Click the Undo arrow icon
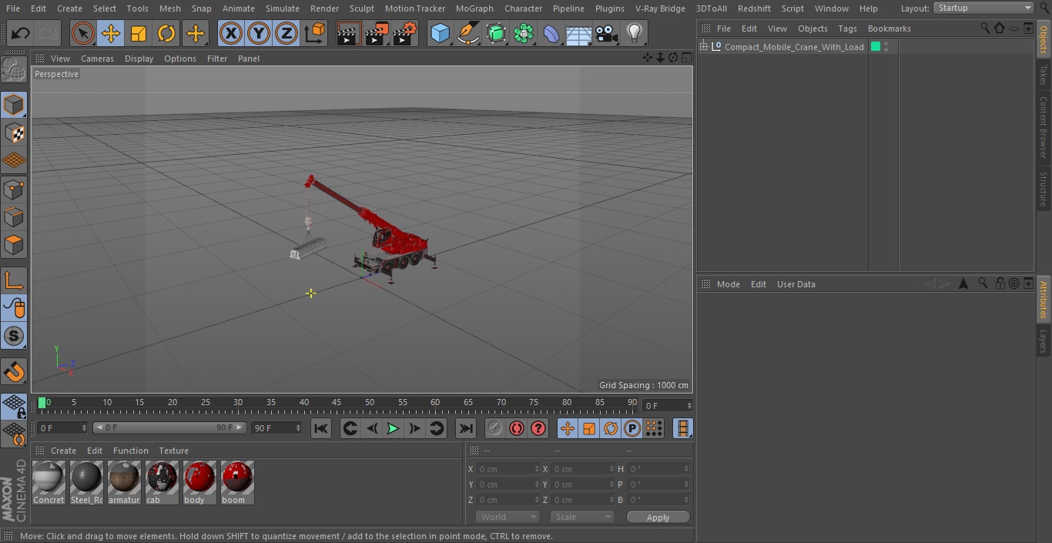 pyautogui.click(x=21, y=33)
